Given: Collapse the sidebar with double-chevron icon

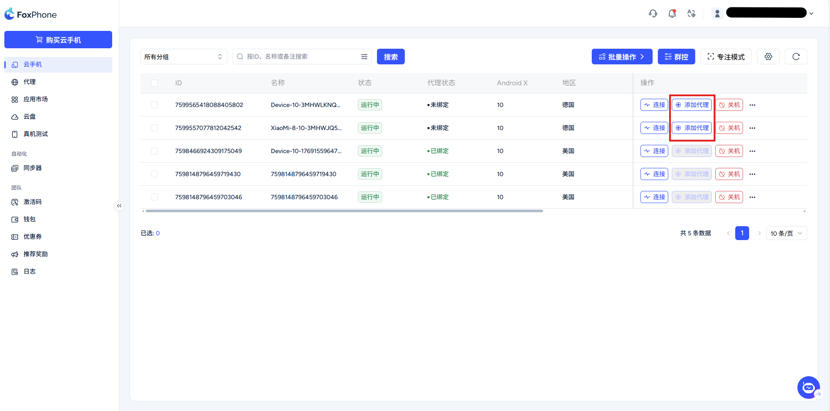Looking at the screenshot, I should pyautogui.click(x=119, y=206).
